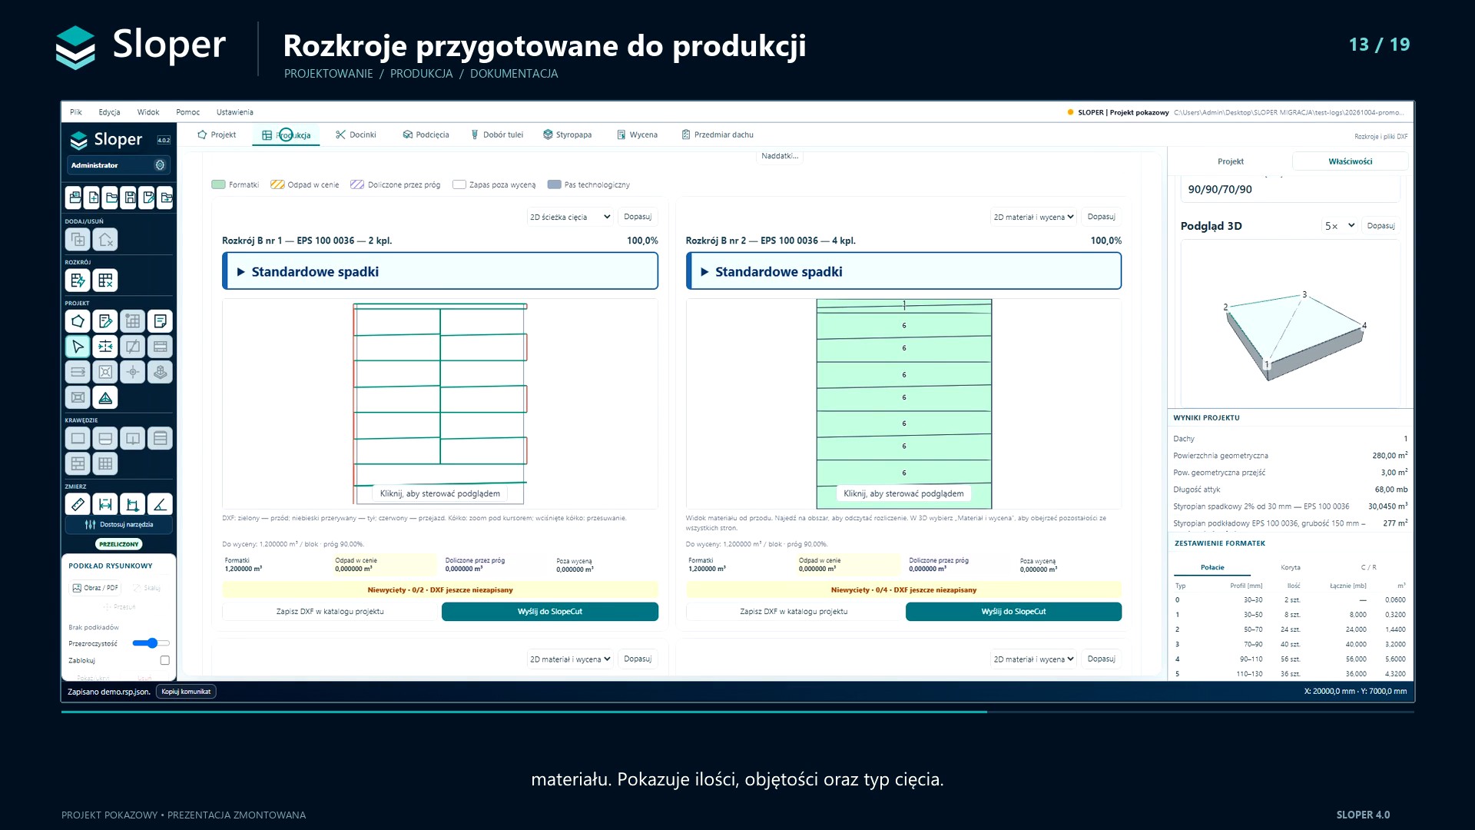Switch to the Styropapa tab
The height and width of the screenshot is (830, 1475).
(x=567, y=134)
